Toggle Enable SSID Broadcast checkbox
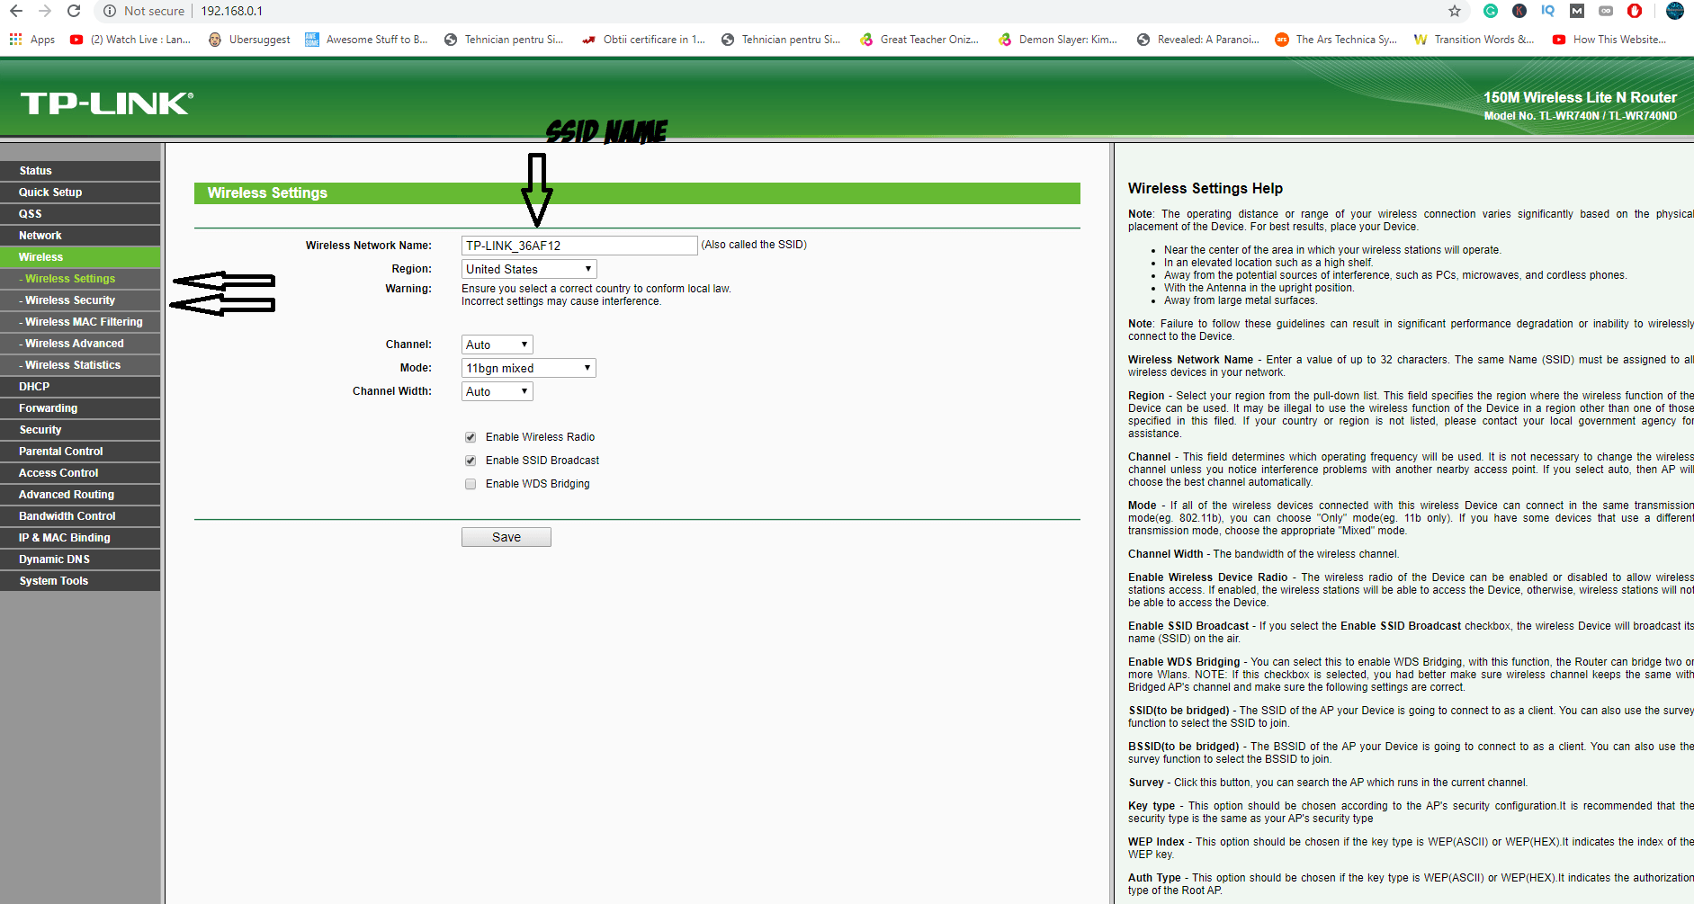Viewport: 1694px width, 904px height. tap(471, 461)
